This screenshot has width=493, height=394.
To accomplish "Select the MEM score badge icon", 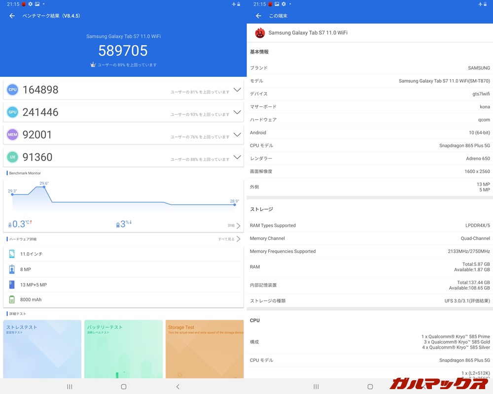I will click(12, 134).
